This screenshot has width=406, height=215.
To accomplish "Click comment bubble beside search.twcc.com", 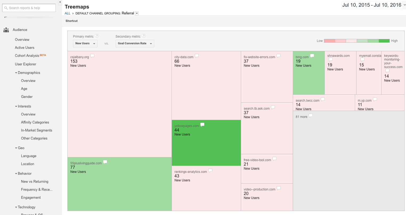I will point(323,99).
